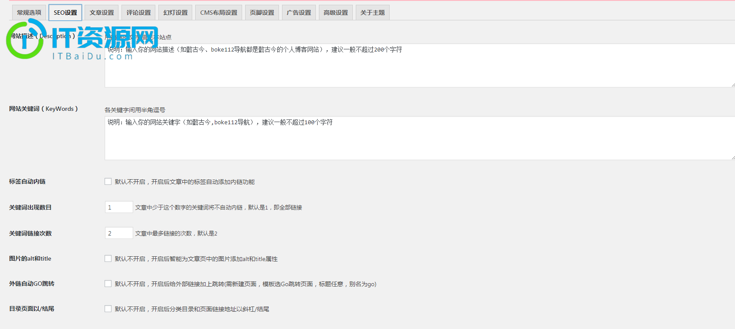Click the 文章中少于这个数字 hint text
Image resolution: width=735 pixels, height=329 pixels.
point(219,207)
